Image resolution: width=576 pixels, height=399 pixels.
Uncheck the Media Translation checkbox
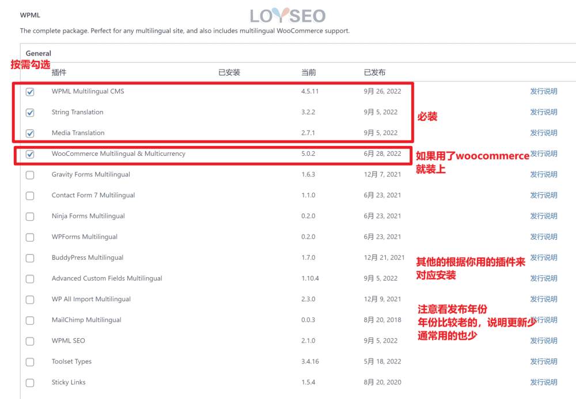[x=30, y=133]
